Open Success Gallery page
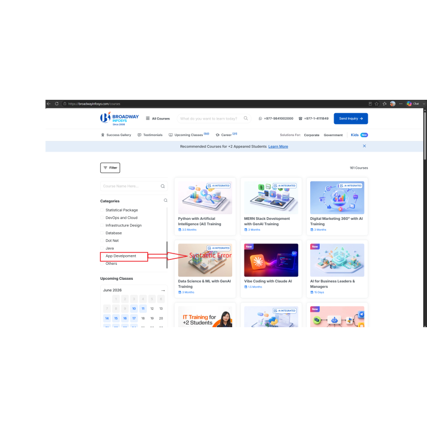Screen dimensions: 427x427 click(x=118, y=135)
